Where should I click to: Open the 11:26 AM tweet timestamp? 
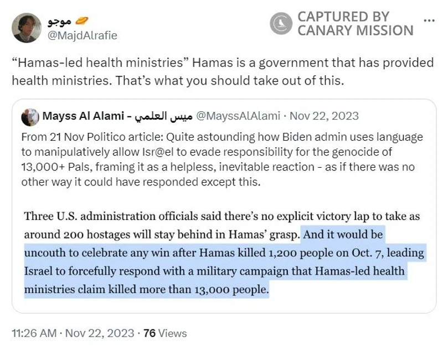(x=34, y=333)
